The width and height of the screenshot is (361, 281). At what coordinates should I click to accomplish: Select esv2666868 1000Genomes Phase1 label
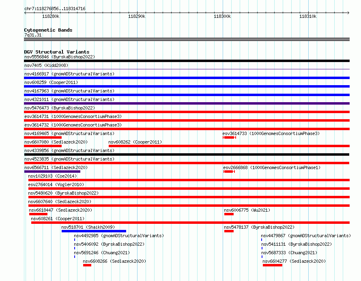[272, 167]
